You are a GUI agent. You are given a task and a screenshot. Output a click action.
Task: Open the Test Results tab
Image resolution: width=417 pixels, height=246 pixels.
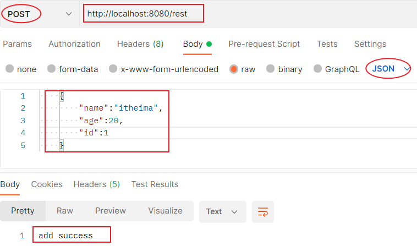[155, 184]
